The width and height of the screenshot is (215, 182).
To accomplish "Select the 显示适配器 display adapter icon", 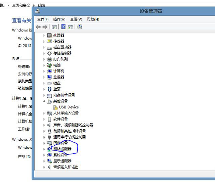I will (x=49, y=161).
